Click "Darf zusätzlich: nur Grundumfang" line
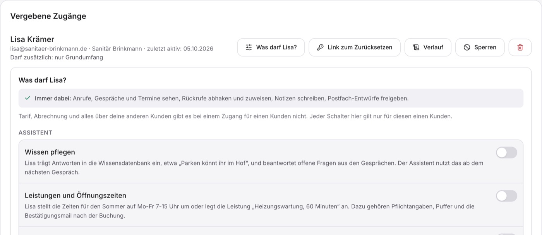Viewport: 542px width, 235px height. pos(57,57)
